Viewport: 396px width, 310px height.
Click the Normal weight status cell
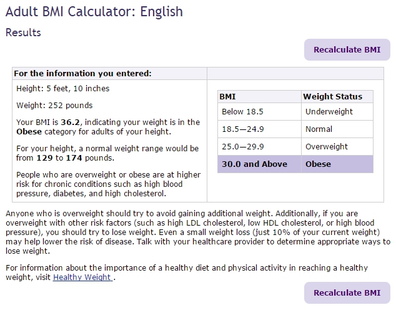coord(319,129)
